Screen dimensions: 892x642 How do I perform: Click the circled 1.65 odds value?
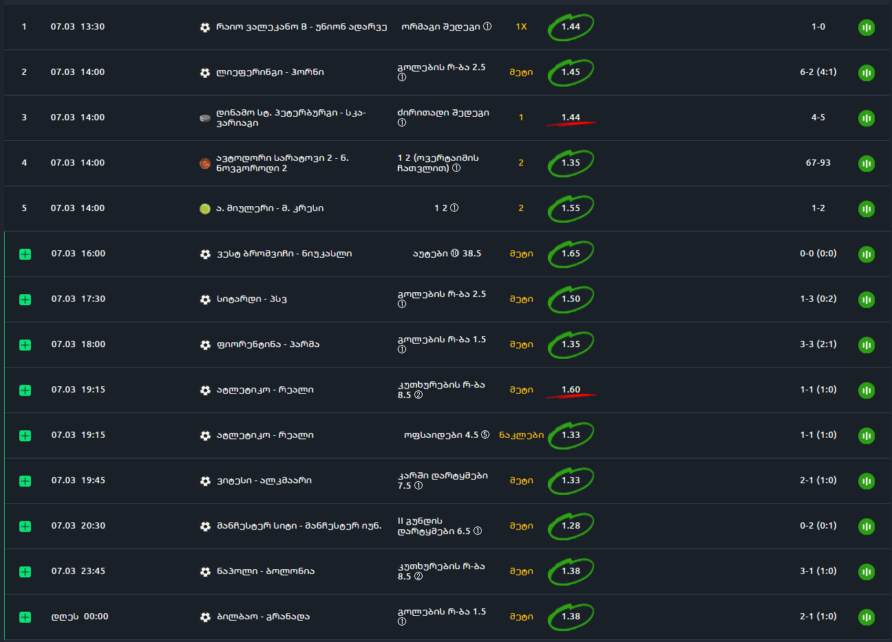coord(571,254)
